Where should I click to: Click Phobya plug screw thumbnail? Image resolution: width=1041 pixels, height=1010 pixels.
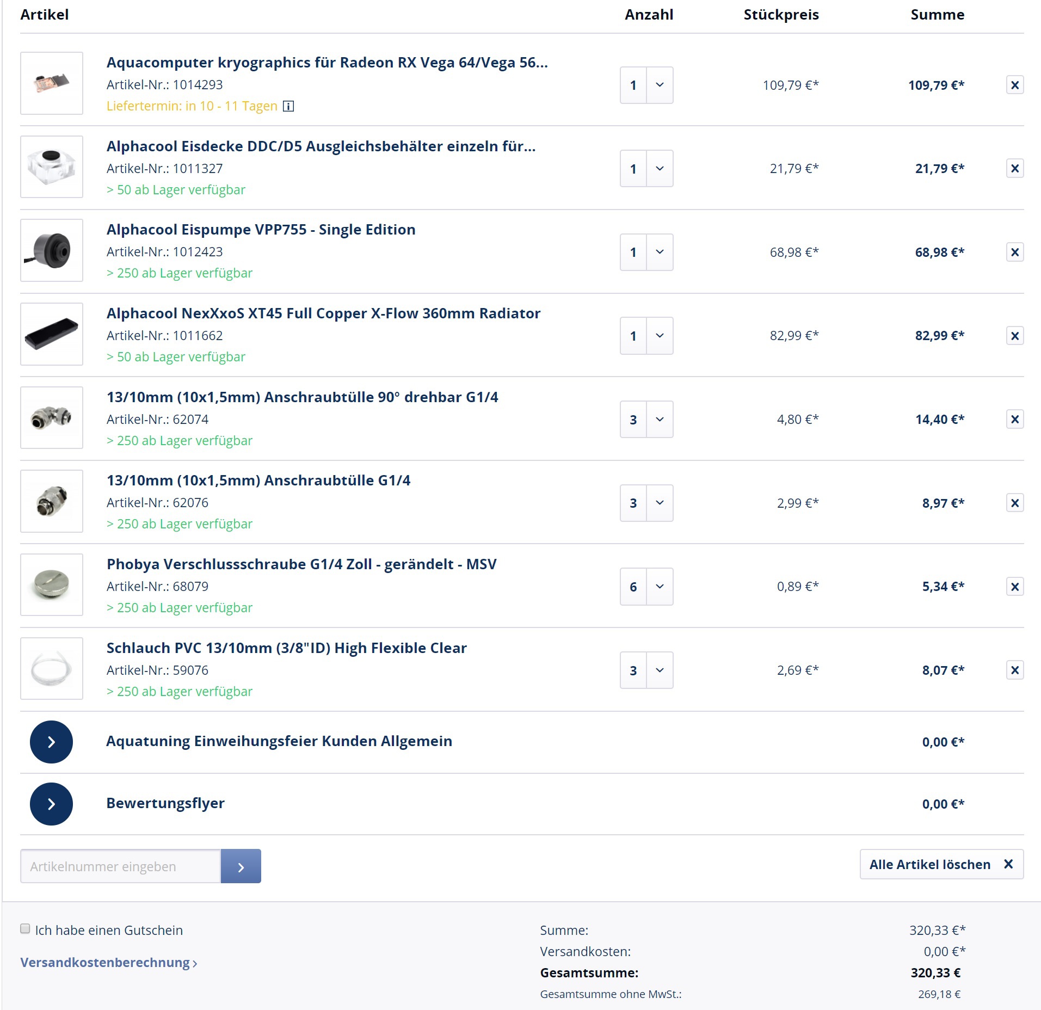pyautogui.click(x=52, y=585)
